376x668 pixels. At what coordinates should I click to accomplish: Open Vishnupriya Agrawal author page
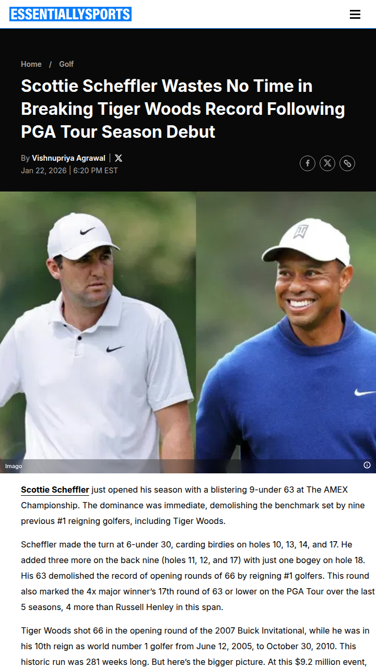pos(68,158)
